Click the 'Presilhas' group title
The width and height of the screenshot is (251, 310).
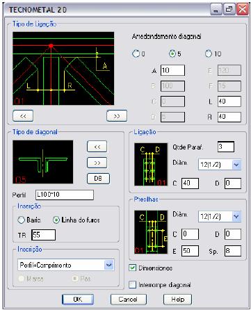coord(146,199)
